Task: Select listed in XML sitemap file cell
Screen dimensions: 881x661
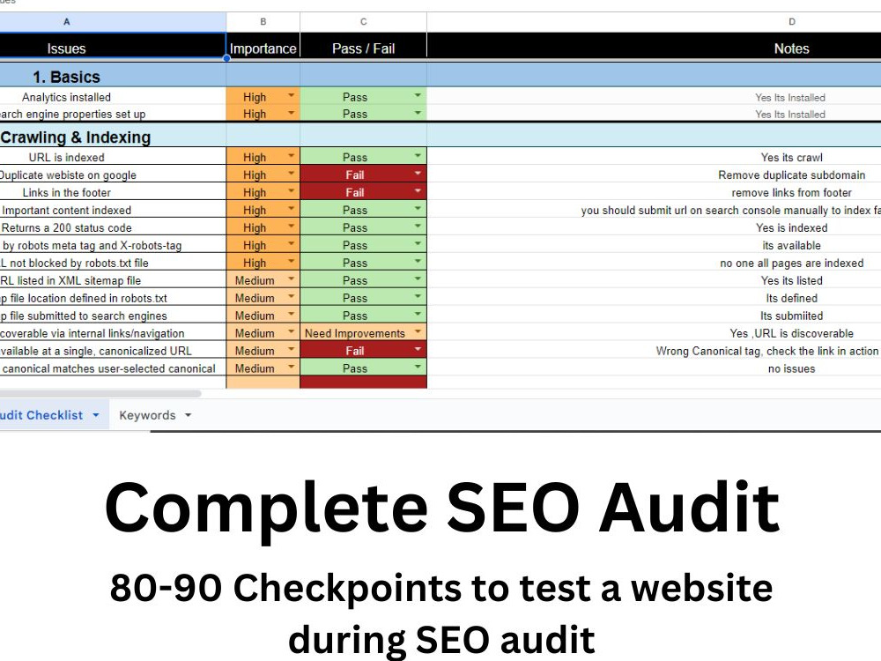Action: click(x=113, y=280)
